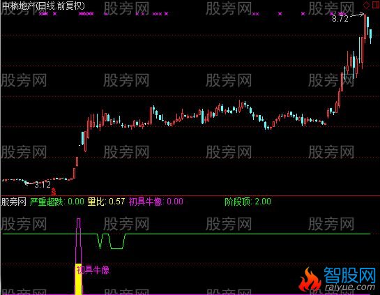380x295 pixels.
Task: Click the yellow signal bar in the indicator panel
Action: pyautogui.click(x=78, y=279)
